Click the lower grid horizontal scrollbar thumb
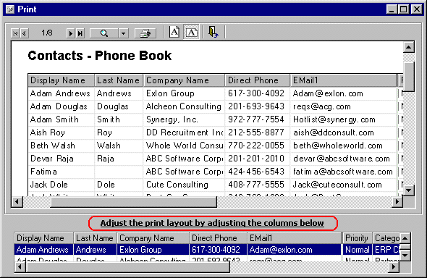427x278 pixels. (x=127, y=267)
